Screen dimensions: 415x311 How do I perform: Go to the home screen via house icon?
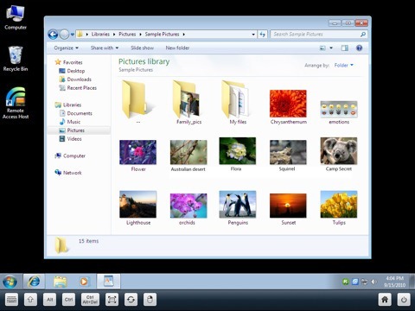385,300
